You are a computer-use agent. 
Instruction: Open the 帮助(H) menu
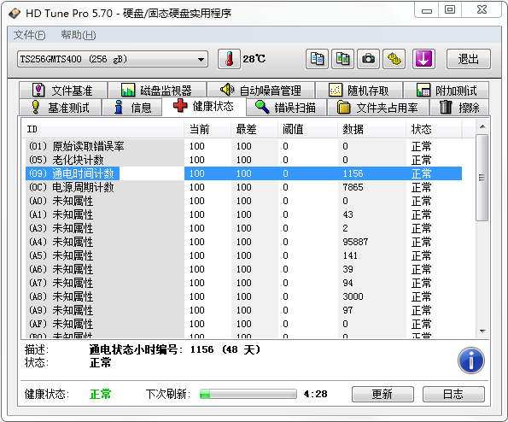(79, 35)
